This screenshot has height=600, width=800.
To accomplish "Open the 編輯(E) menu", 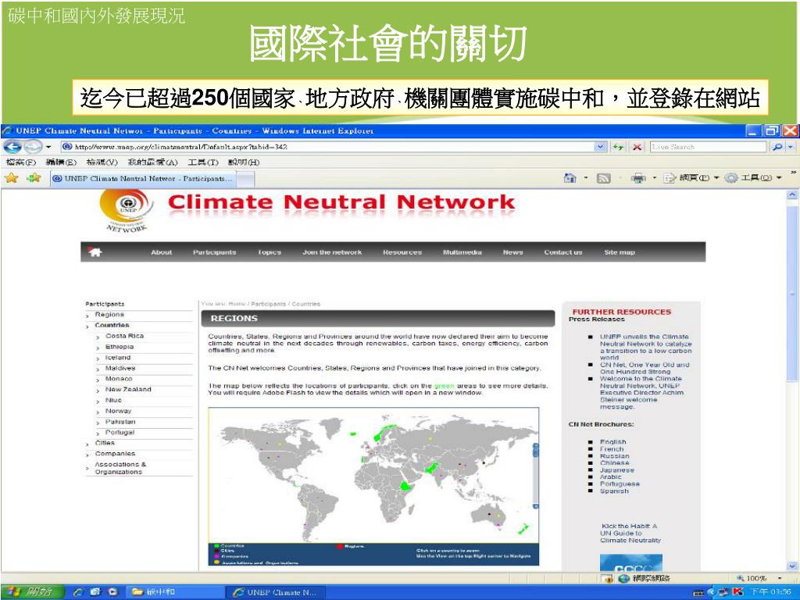I will point(61,162).
